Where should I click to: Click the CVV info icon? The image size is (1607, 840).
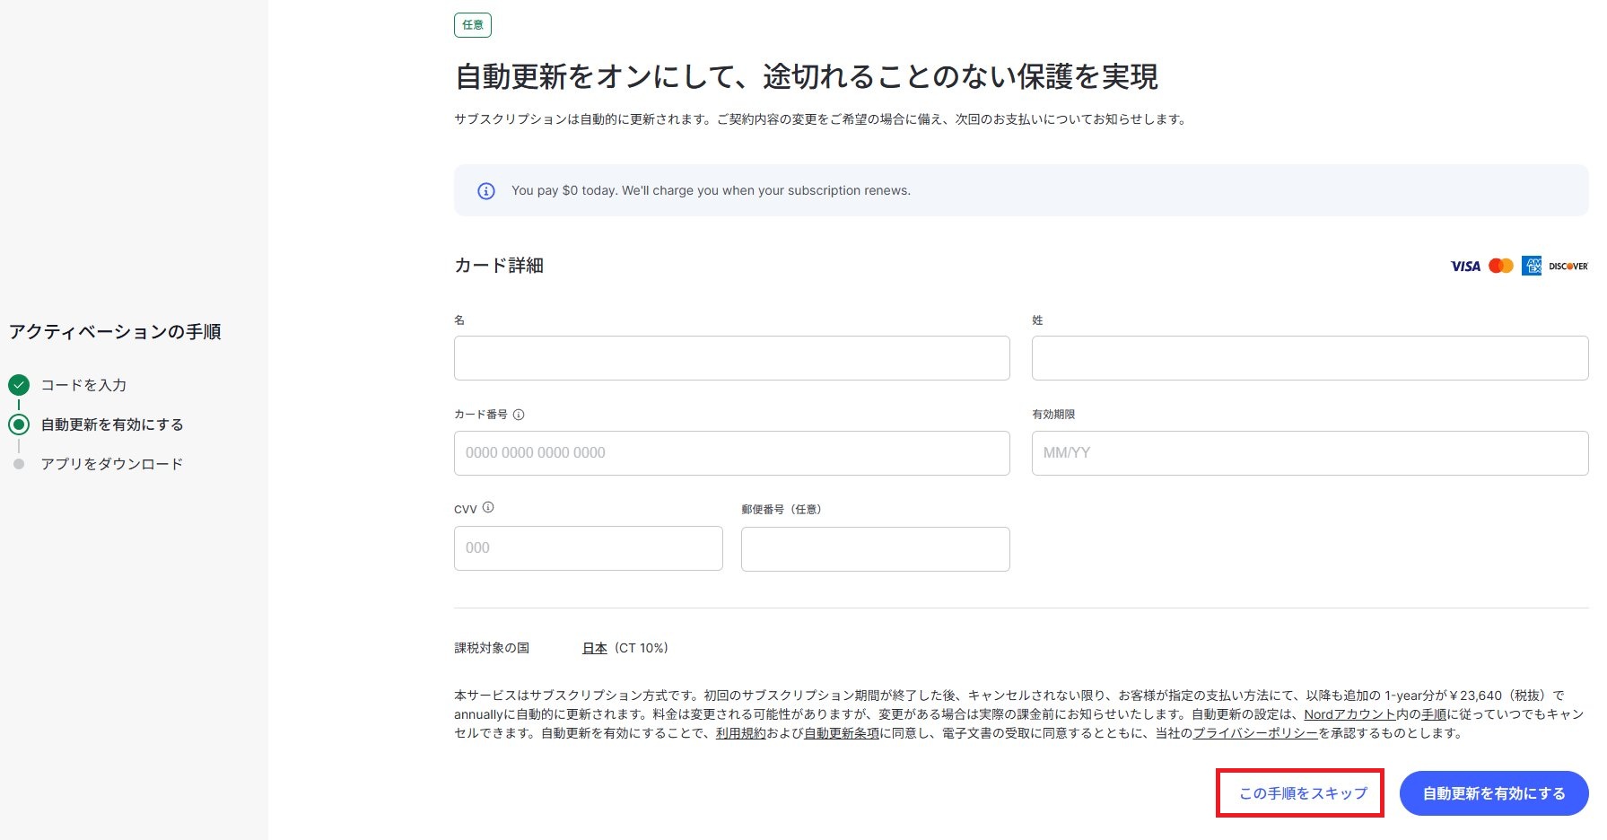click(488, 507)
